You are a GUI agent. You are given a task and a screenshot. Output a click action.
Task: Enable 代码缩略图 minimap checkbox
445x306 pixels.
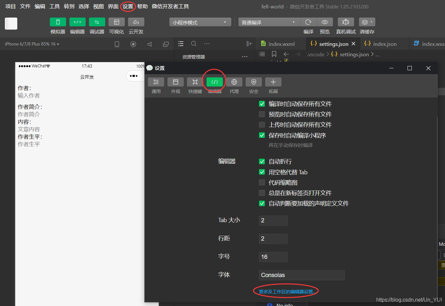tap(262, 182)
